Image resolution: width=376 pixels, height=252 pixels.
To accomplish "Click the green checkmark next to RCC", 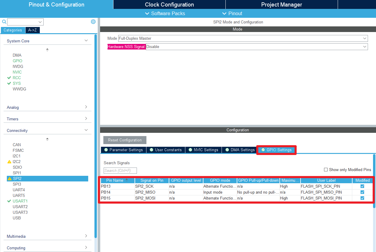I will click(x=9, y=78).
